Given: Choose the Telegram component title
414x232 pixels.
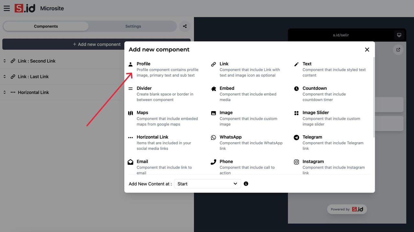Looking at the screenshot, I should pos(312,137).
